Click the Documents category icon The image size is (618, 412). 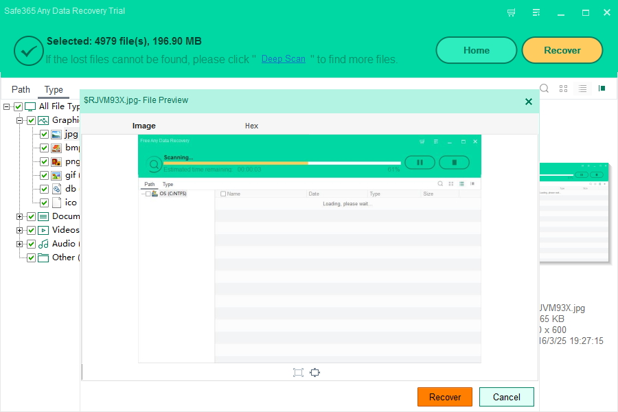click(43, 216)
